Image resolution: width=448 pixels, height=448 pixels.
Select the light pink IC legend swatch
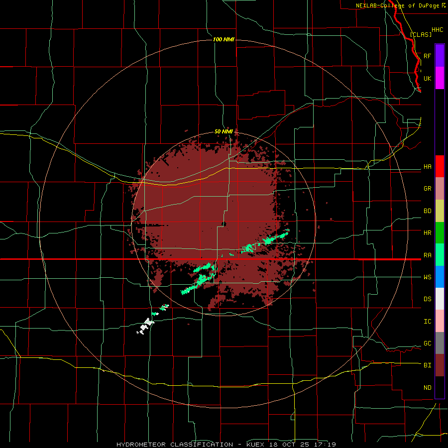point(440,321)
